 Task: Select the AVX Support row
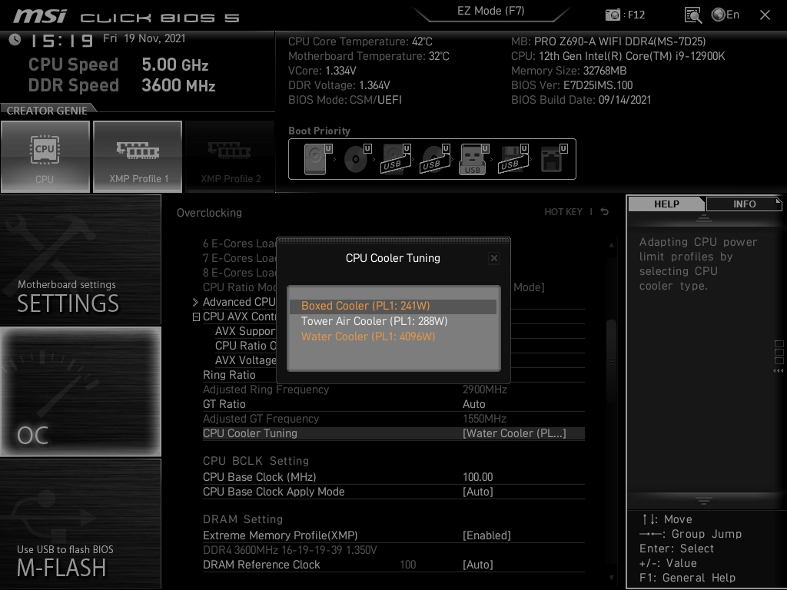[245, 331]
